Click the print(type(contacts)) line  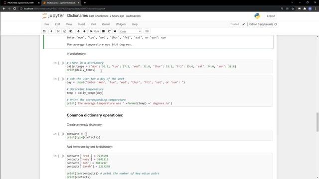83,137
